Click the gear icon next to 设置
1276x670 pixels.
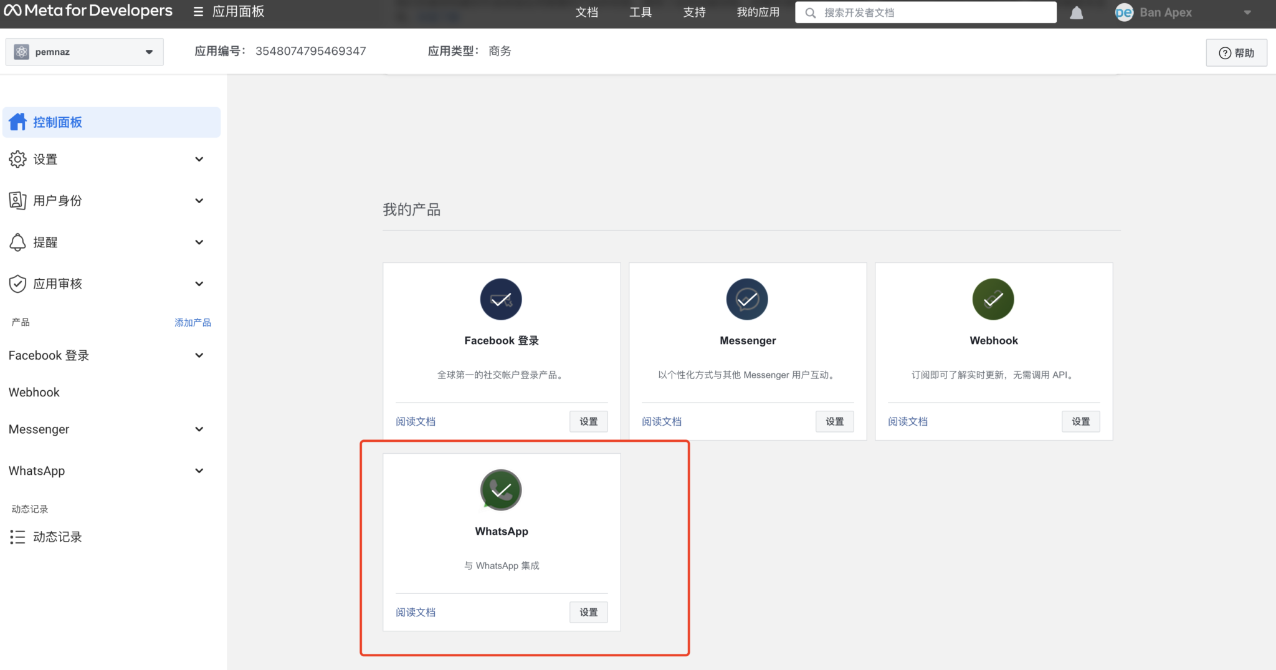(17, 160)
